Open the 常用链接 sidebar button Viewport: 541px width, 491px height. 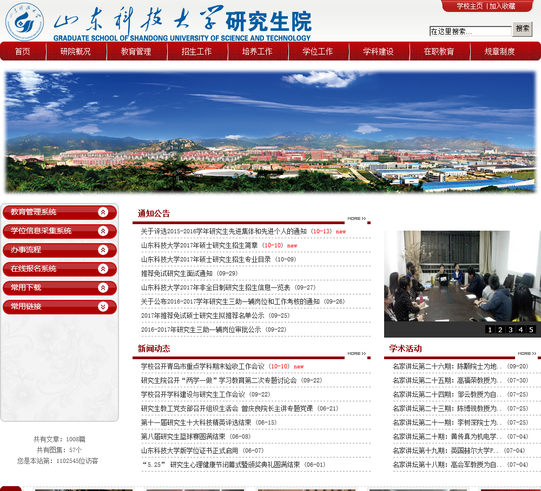60,307
